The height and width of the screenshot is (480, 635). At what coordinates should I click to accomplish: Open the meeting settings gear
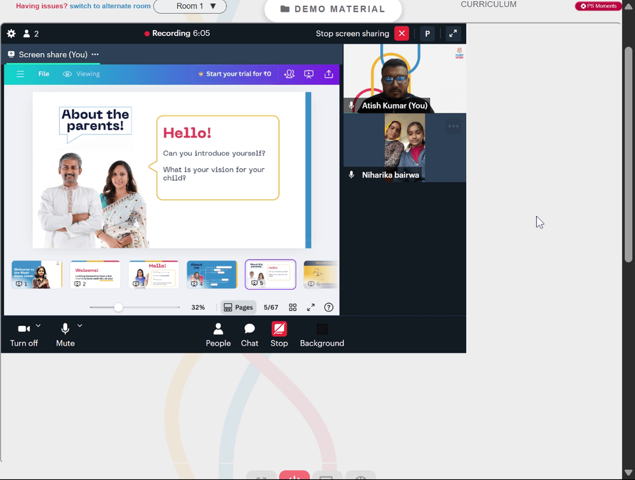(11, 34)
